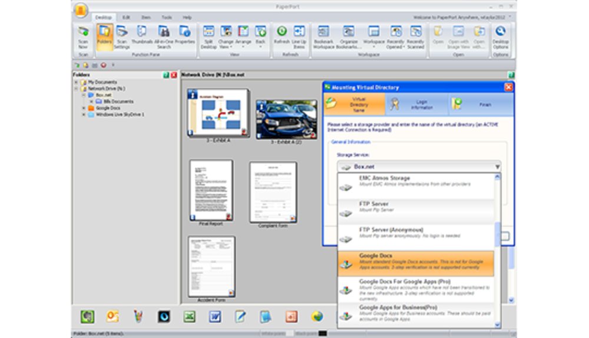The image size is (589, 338).
Task: Select Bills Documents folder in tree
Action: coord(118,101)
